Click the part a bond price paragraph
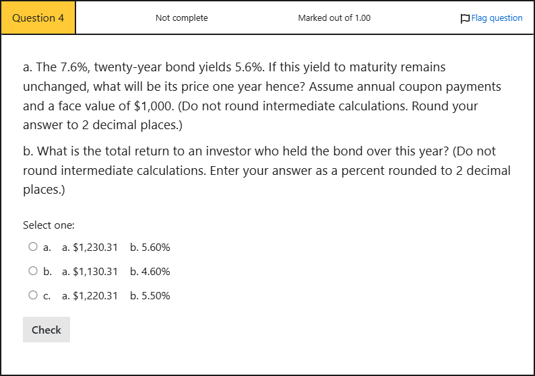The image size is (535, 376). pyautogui.click(x=262, y=96)
